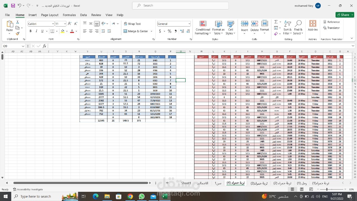Open Sort & Filter menu
The image size is (357, 201).
pyautogui.click(x=287, y=28)
